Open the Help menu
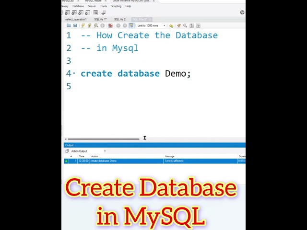This screenshot has width=307, height=230. click(128, 6)
